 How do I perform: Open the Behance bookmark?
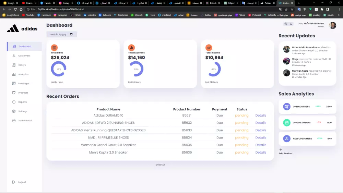pyautogui.click(x=105, y=15)
